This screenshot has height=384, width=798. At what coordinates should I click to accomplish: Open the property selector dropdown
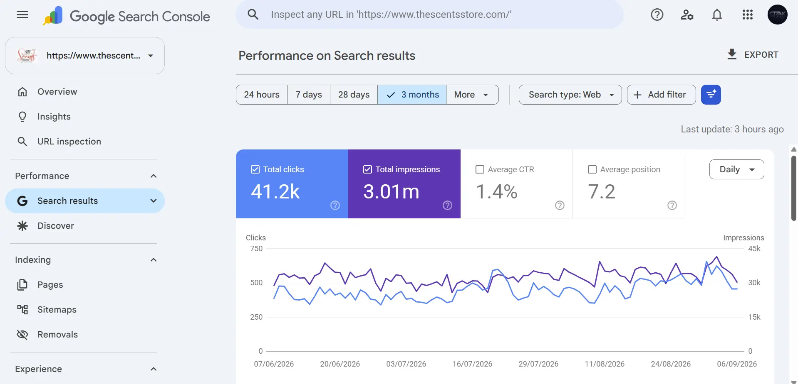pos(85,56)
